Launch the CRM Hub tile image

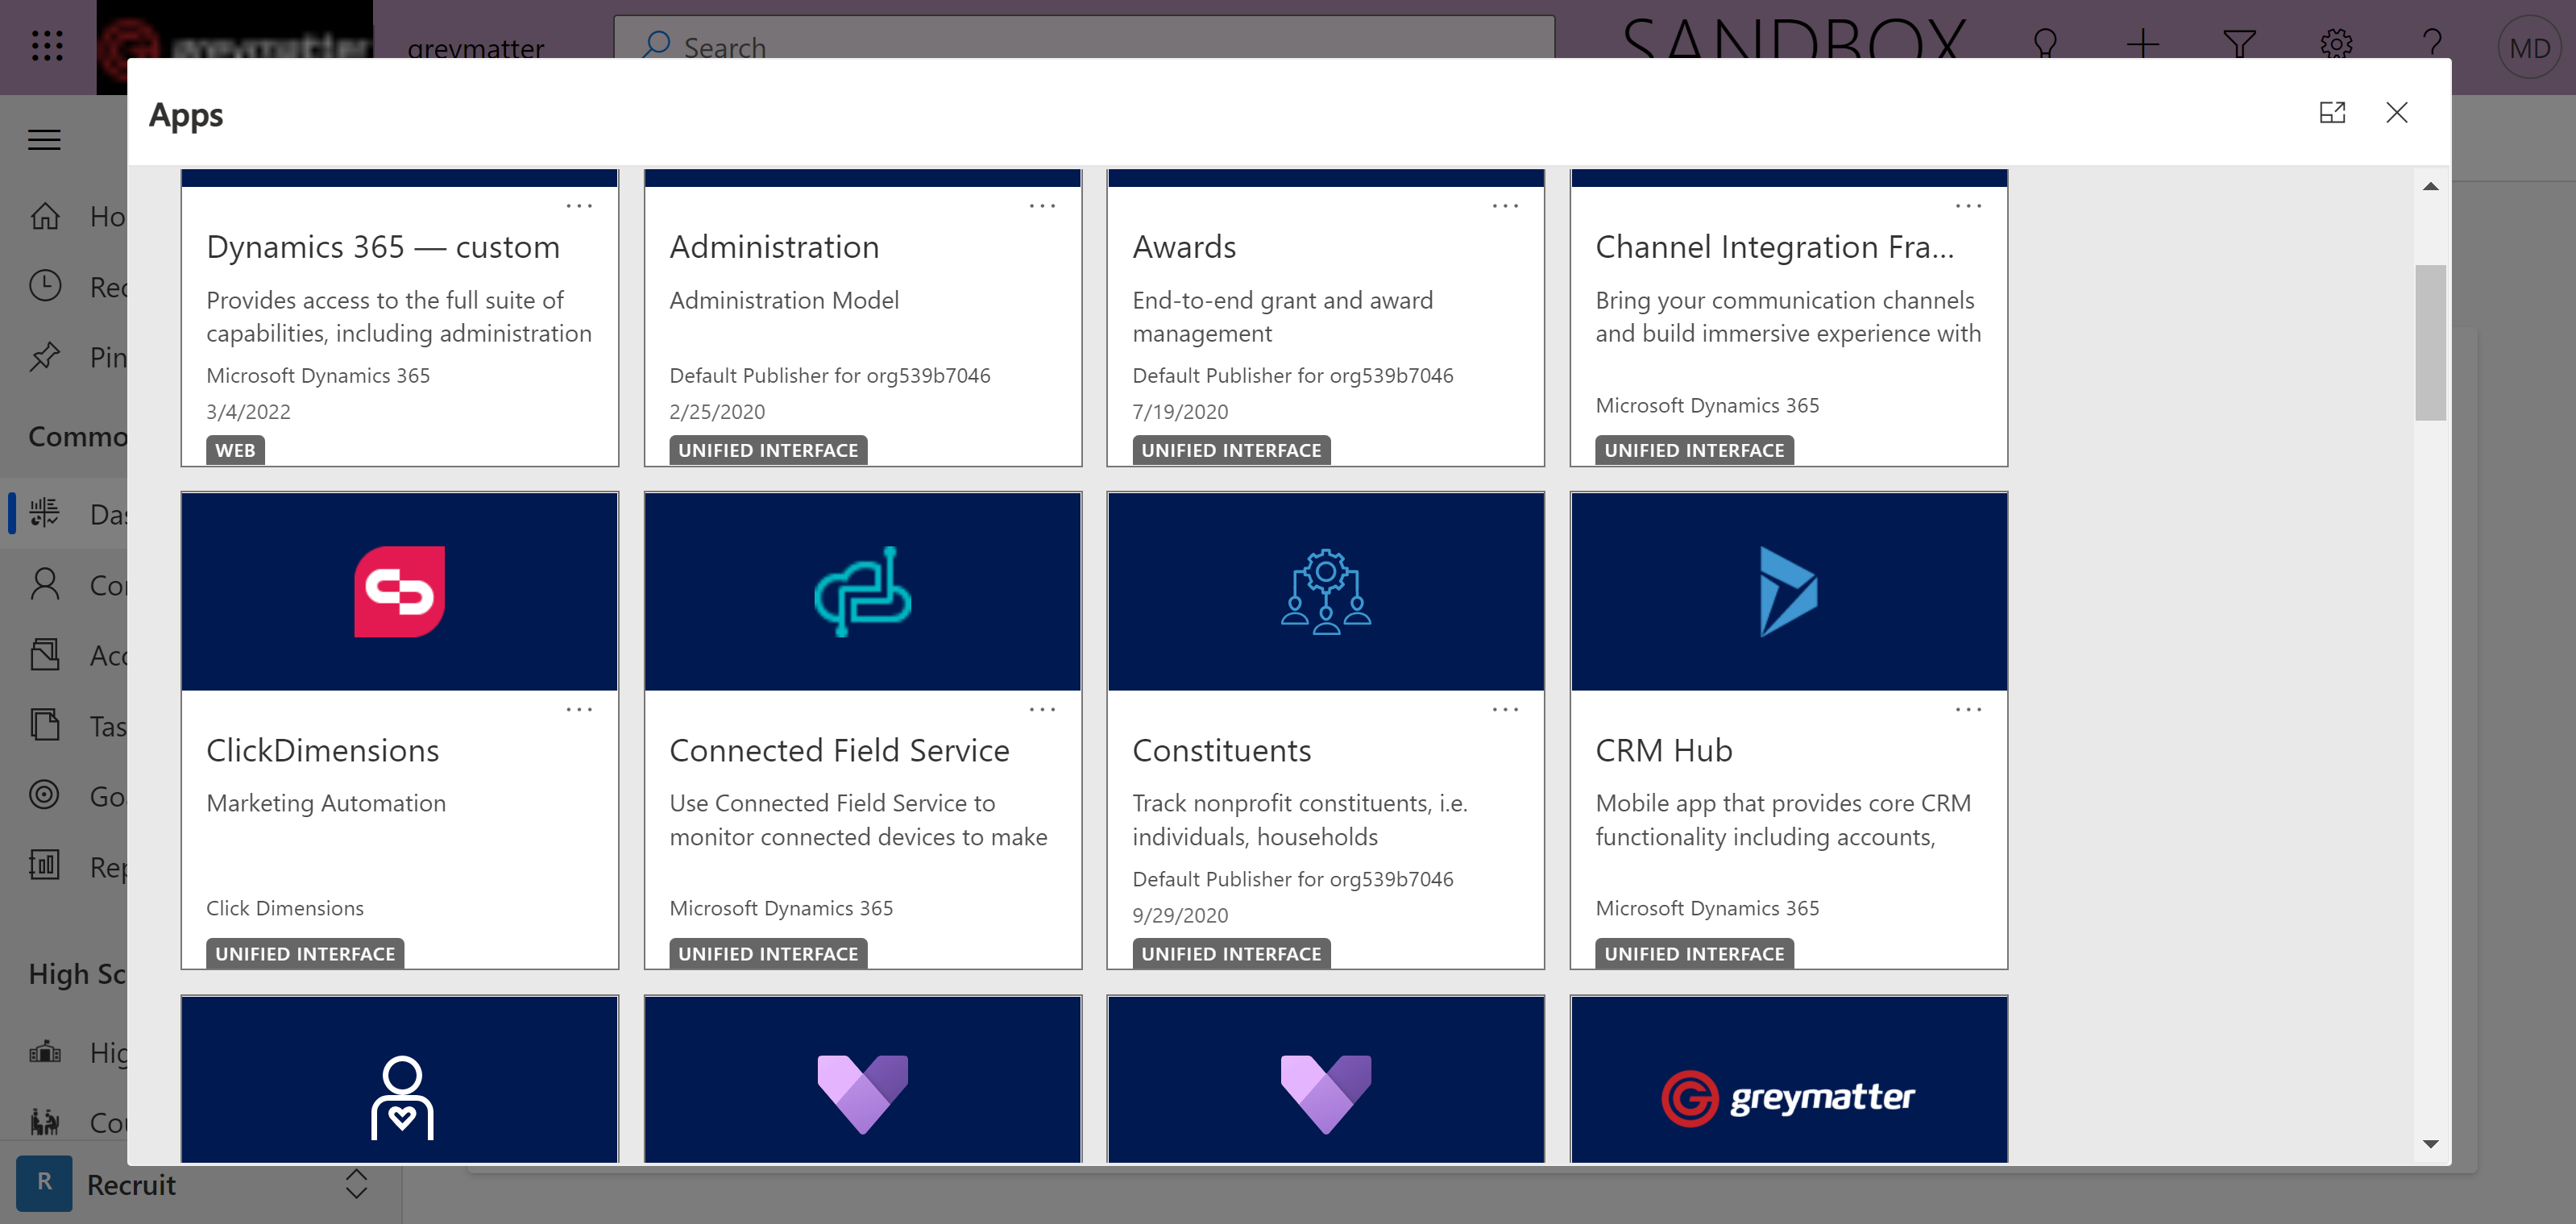coord(1789,591)
